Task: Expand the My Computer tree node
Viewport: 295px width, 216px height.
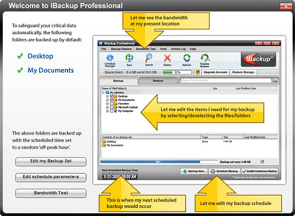Action: 107,111
